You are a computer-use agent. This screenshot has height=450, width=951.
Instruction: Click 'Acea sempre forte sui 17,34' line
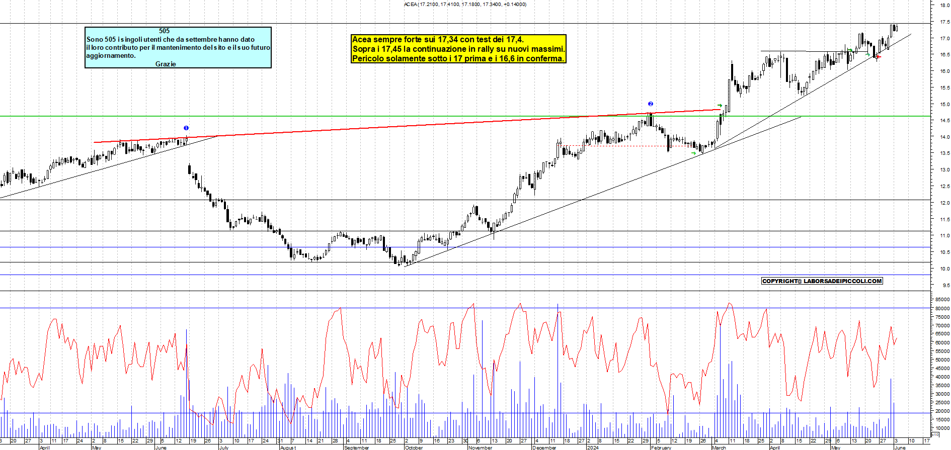438,39
